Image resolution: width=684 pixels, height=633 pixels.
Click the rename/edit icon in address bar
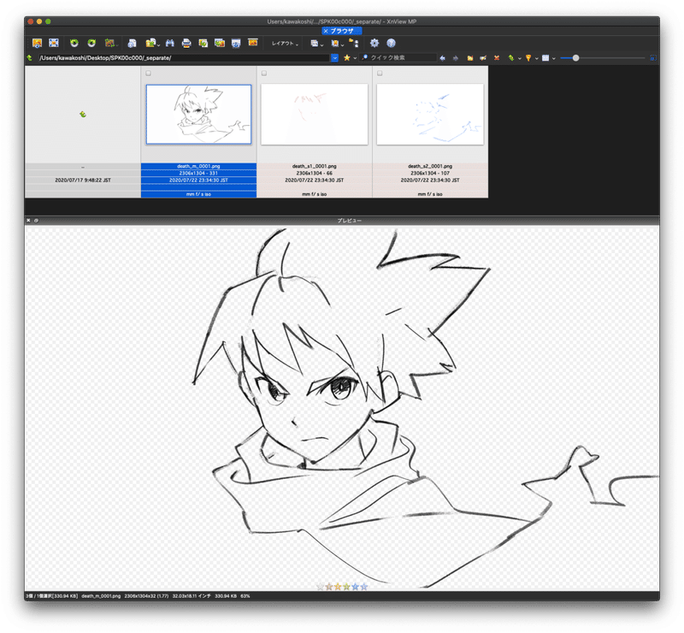(x=483, y=57)
